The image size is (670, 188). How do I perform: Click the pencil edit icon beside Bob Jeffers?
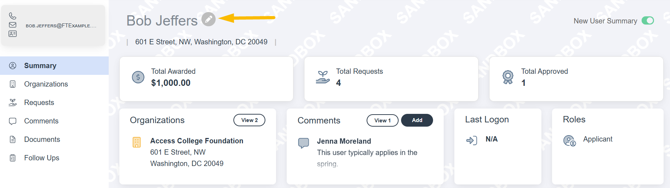[209, 19]
